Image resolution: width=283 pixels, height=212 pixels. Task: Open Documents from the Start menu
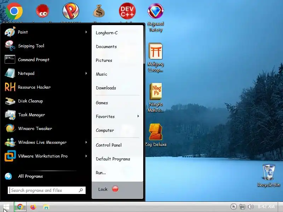click(106, 47)
